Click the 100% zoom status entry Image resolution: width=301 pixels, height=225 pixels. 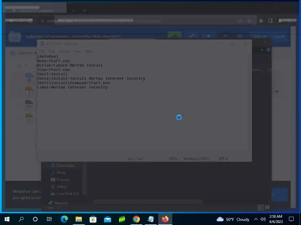(173, 158)
